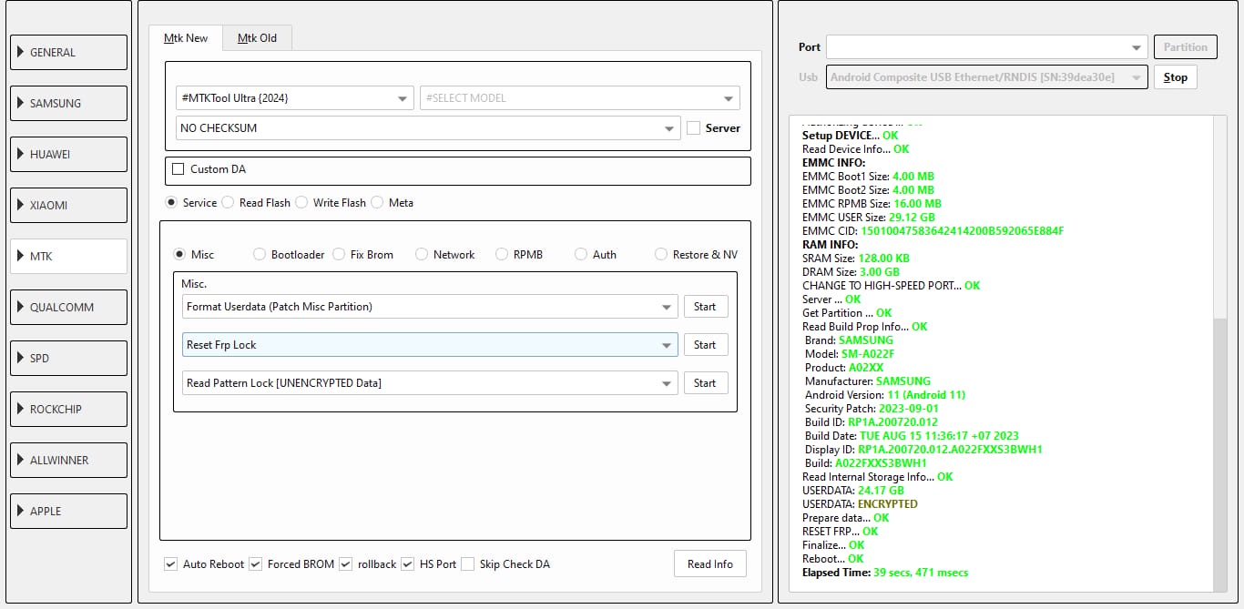This screenshot has height=609, width=1244.
Task: Choose the Bootloader radio option
Action: pyautogui.click(x=260, y=255)
